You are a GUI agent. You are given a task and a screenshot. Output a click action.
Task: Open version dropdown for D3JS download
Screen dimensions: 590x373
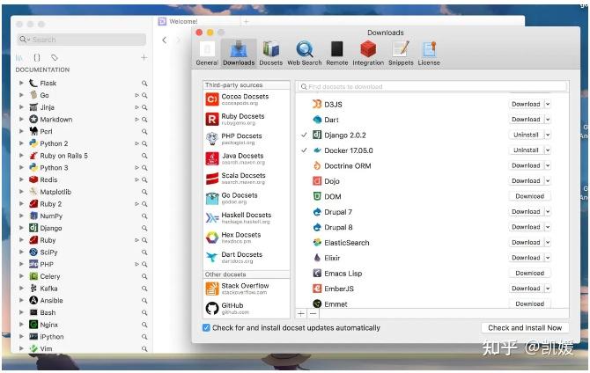coord(548,104)
